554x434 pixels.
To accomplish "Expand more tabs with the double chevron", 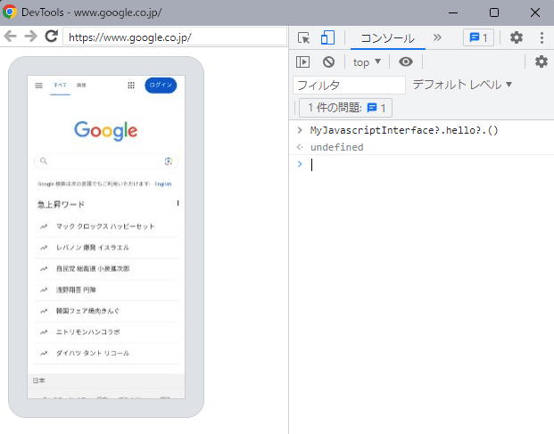I will click(437, 37).
